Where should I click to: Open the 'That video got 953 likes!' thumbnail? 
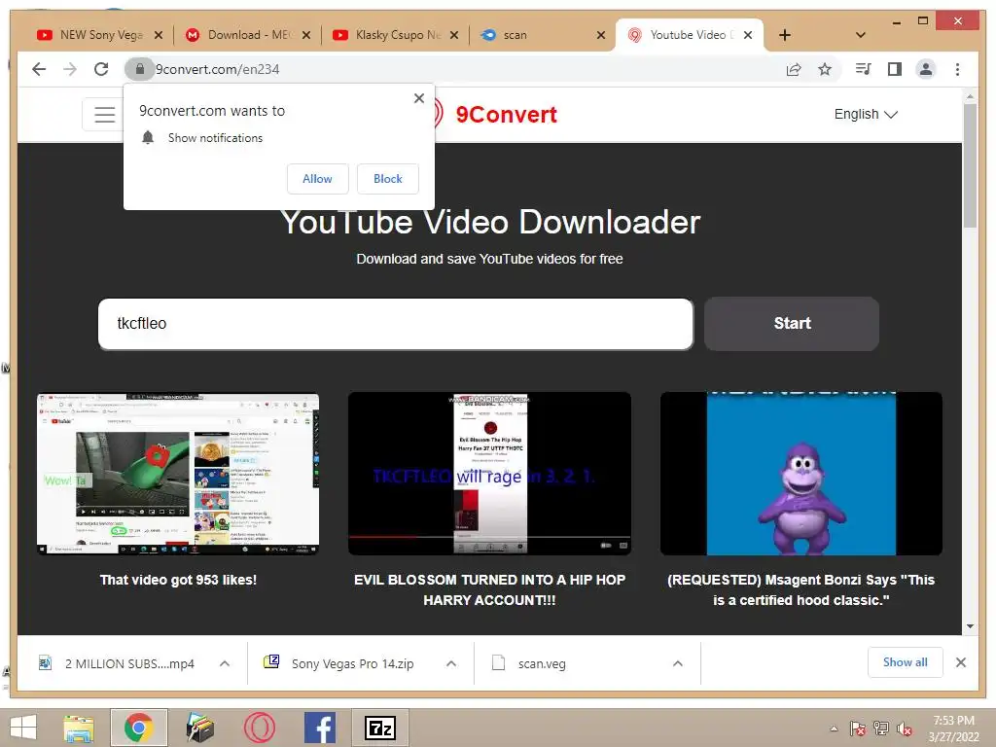point(178,474)
